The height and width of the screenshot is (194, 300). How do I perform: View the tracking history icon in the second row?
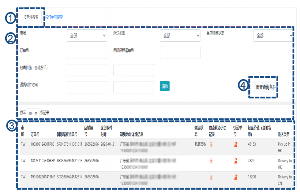211,161
